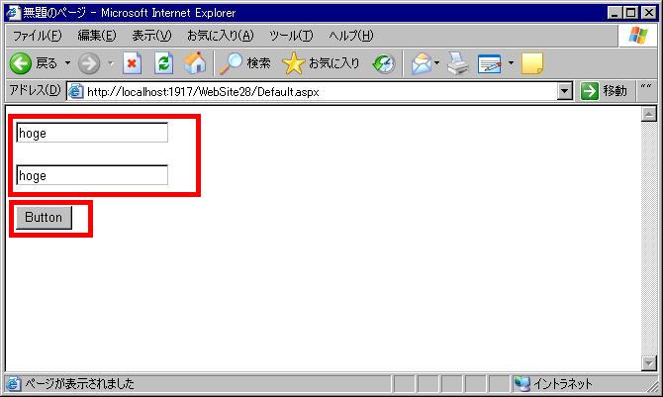Open the ファイル(F) menu
Viewport: 663px width, 397px height.
coord(38,36)
